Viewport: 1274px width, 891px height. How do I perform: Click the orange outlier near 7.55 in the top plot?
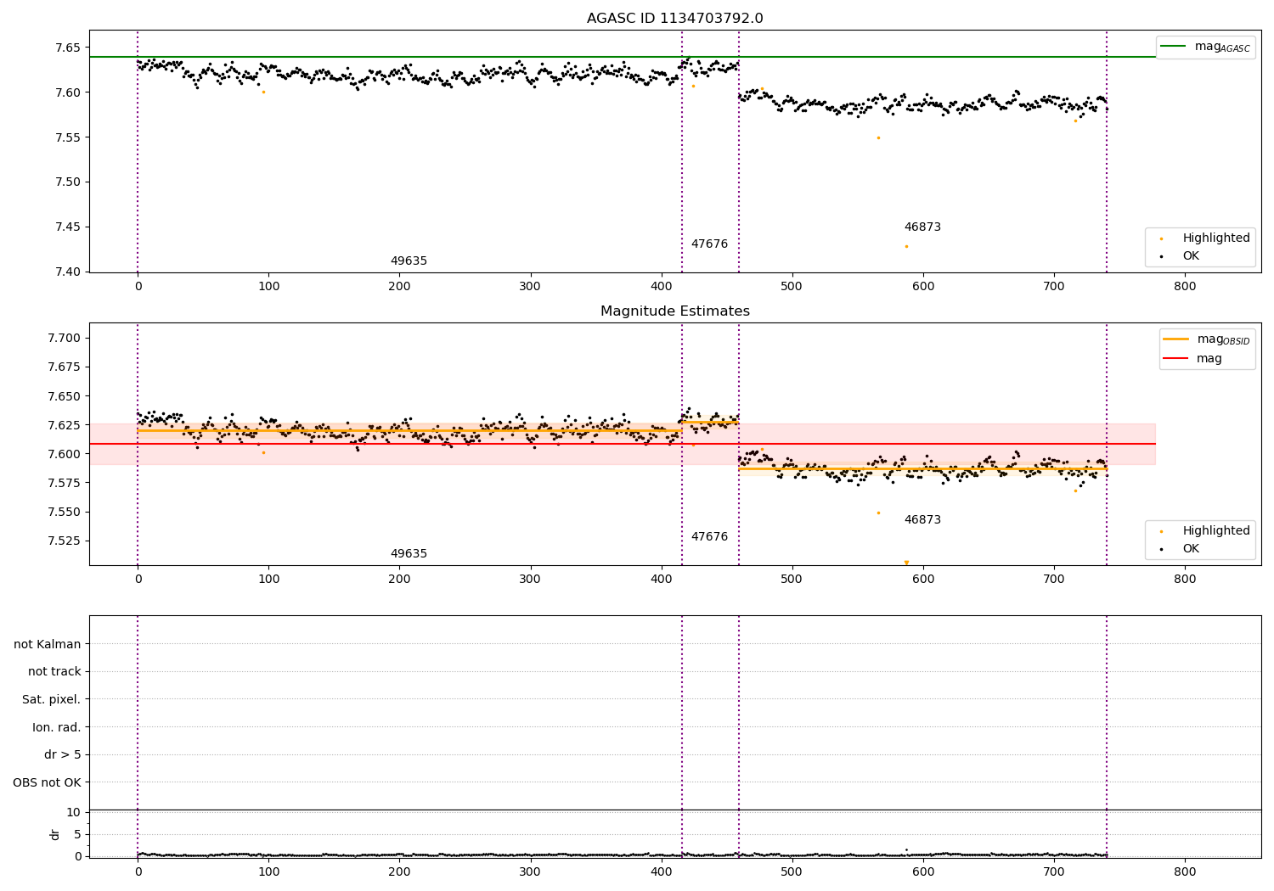point(878,137)
